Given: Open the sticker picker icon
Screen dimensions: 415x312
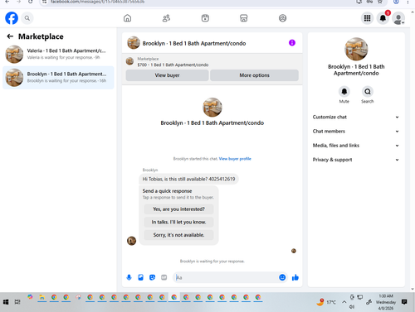Looking at the screenshot, I should click(x=152, y=277).
